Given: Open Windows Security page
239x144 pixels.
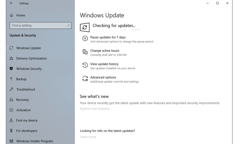Looking at the screenshot, I should pos(29,69).
